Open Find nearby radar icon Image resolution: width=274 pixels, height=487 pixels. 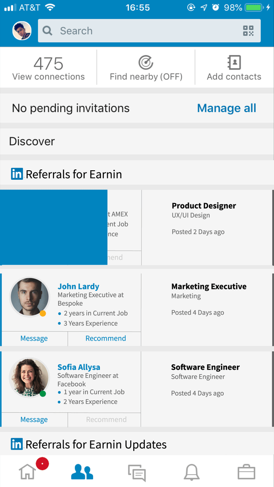(x=146, y=63)
